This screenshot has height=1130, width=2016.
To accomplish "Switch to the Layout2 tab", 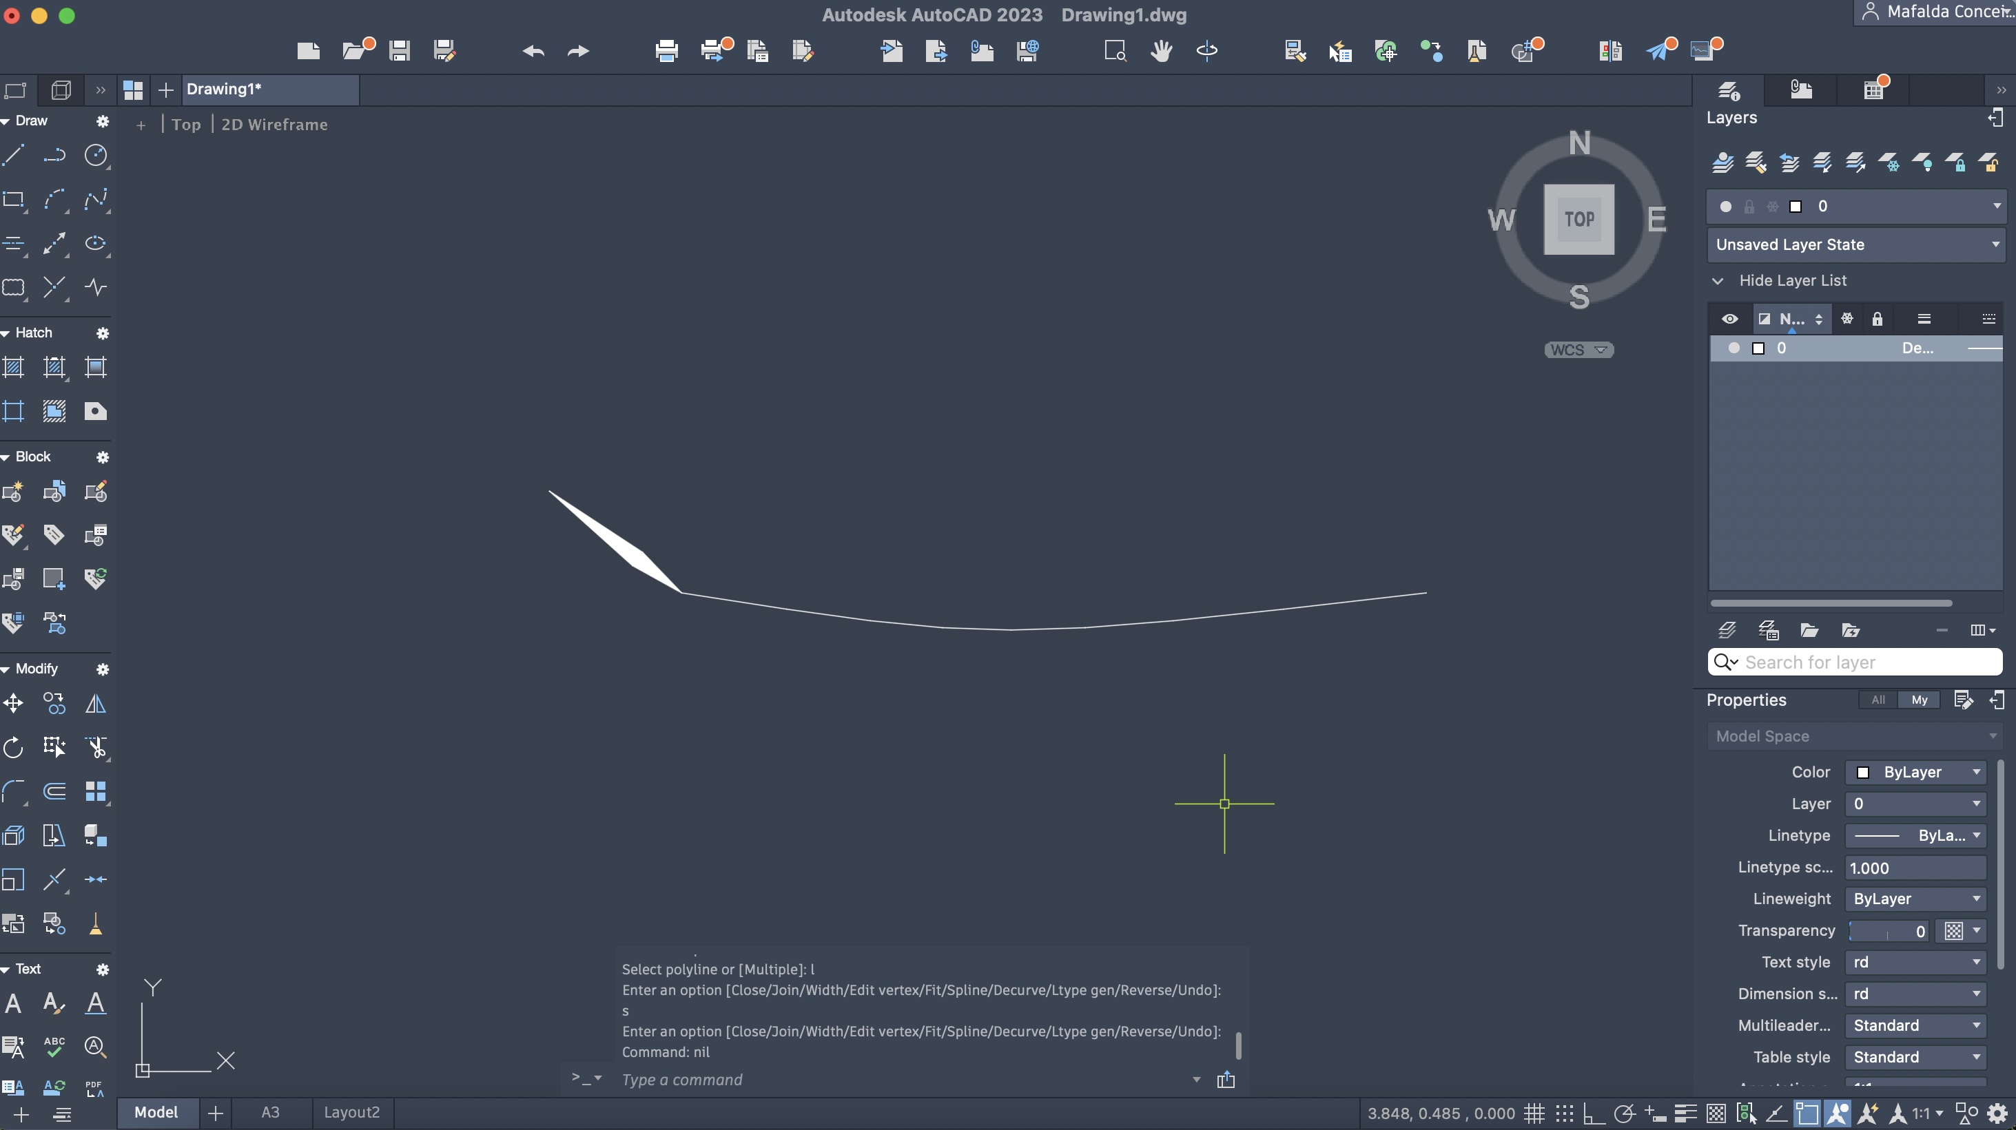I will pyautogui.click(x=351, y=1112).
